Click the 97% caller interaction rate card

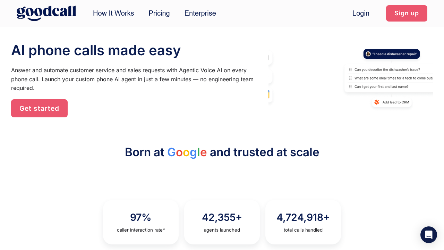(141, 222)
